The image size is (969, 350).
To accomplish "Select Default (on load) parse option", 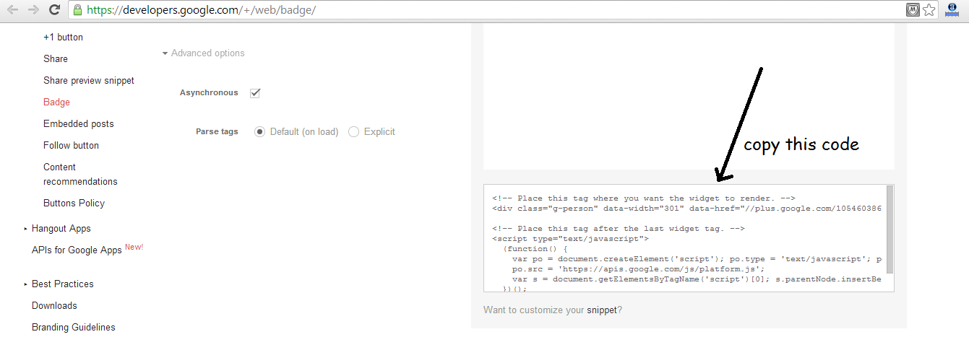I will click(x=260, y=132).
